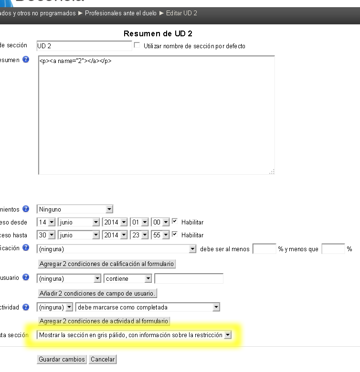Open the end day dropdown showing 30

tap(46, 235)
